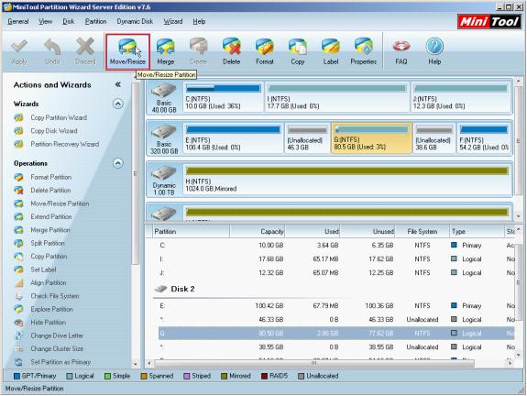Image resolution: width=527 pixels, height=396 pixels.
Task: Open the Properties toolbar tool
Action: coord(363,51)
